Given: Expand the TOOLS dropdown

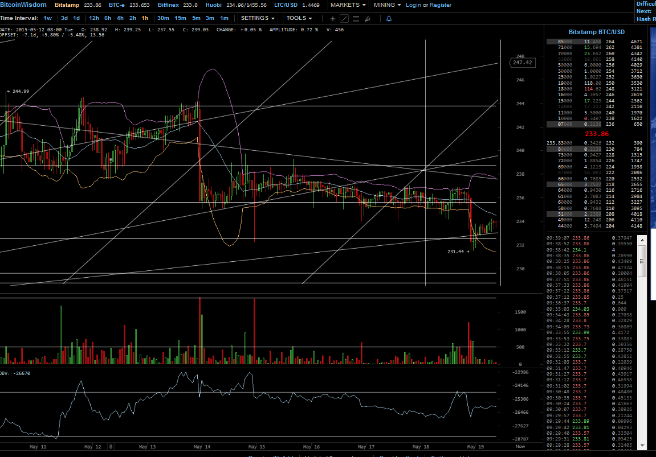Looking at the screenshot, I should pyautogui.click(x=299, y=18).
